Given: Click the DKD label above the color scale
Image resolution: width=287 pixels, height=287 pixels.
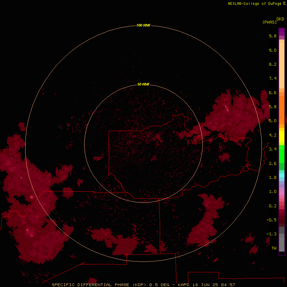Looking at the screenshot, I should pos(280,19).
